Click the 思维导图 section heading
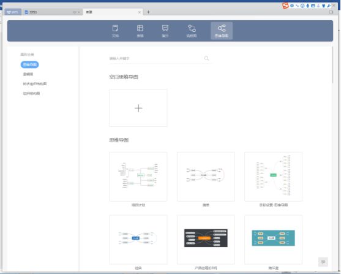Image resolution: width=341 pixels, height=274 pixels. click(x=119, y=140)
